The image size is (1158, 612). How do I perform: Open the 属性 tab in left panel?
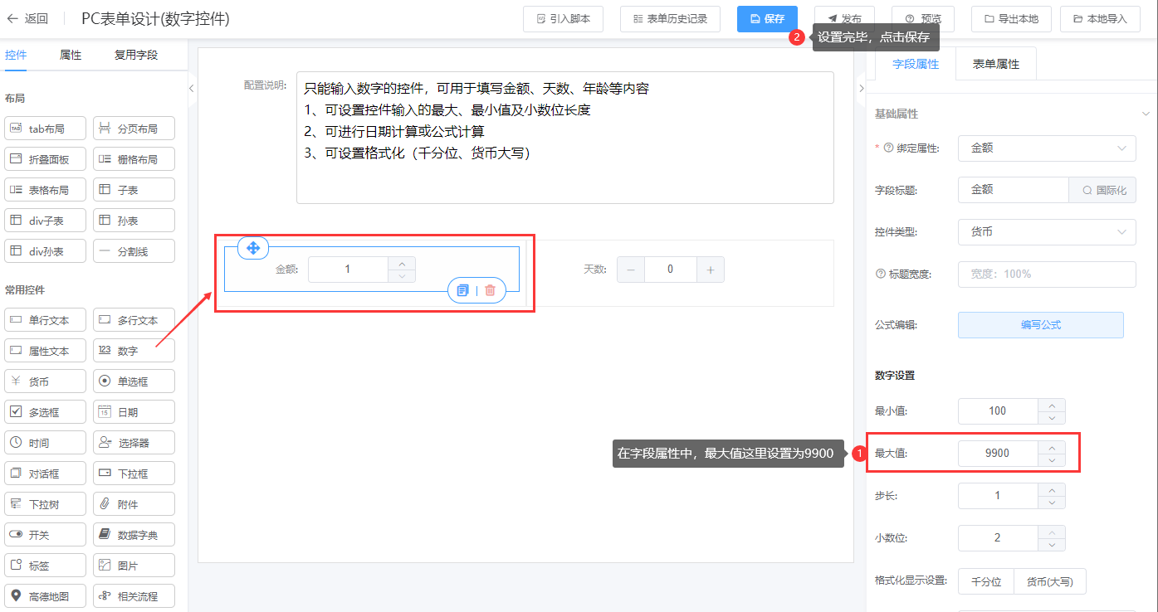(71, 55)
